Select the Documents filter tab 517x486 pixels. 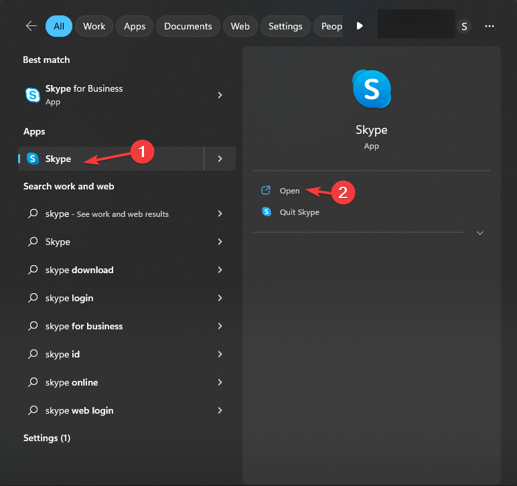coord(188,26)
